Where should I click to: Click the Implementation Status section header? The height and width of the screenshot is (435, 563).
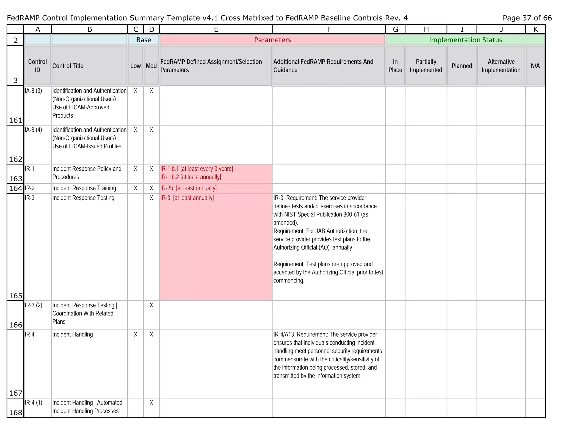click(x=465, y=40)
